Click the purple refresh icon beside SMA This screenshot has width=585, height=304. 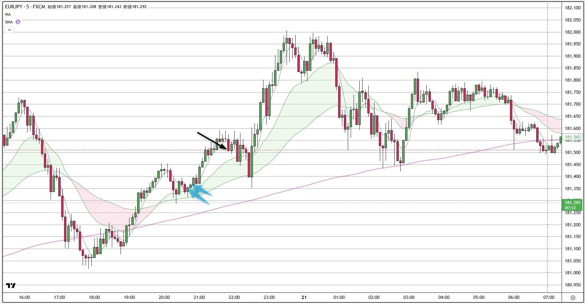click(x=18, y=22)
